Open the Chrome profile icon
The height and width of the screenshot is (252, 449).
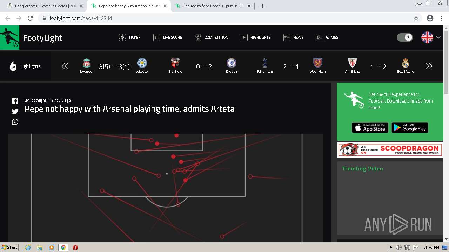[430, 18]
